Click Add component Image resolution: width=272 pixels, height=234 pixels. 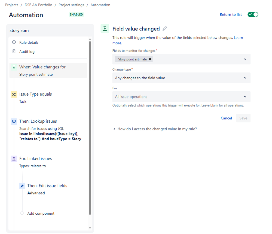pyautogui.click(x=41, y=213)
